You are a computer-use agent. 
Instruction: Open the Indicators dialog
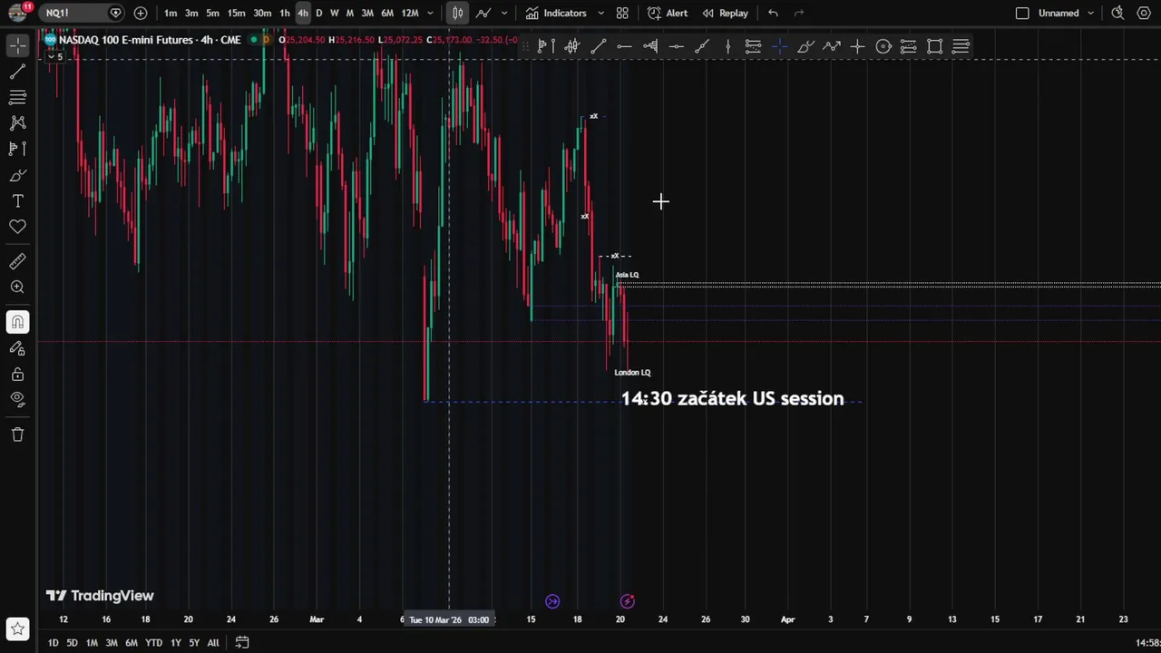tap(557, 13)
